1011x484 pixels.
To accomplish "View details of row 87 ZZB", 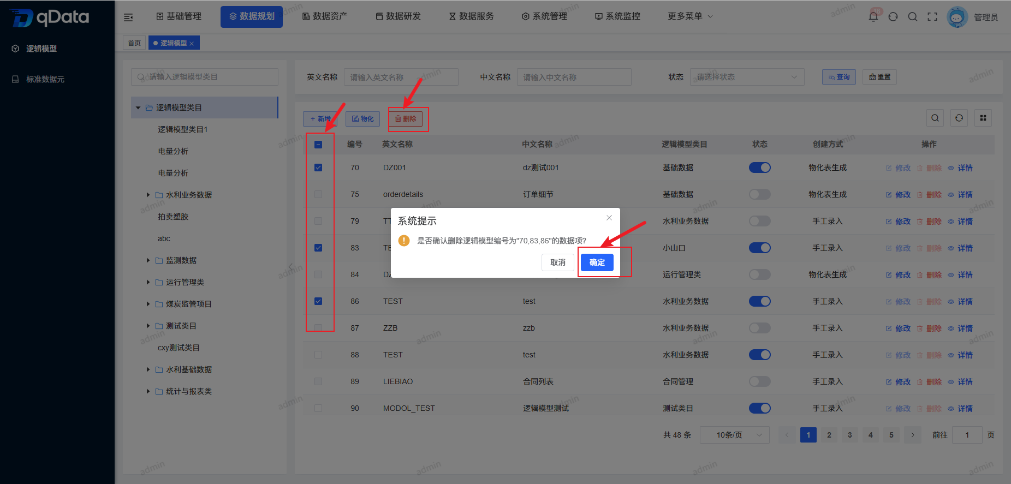I will pyautogui.click(x=960, y=328).
